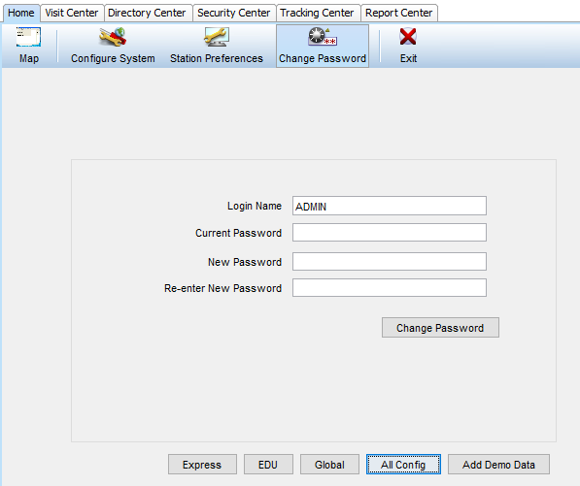The height and width of the screenshot is (486, 580).
Task: Click the red Exit icon
Action: [x=408, y=37]
